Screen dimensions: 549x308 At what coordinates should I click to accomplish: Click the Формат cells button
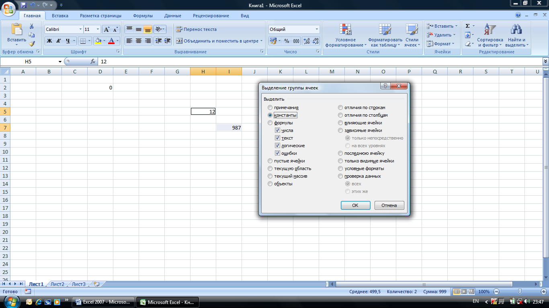click(x=440, y=44)
